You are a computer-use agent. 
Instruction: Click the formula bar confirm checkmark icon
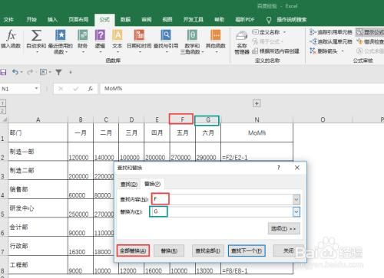point(76,89)
